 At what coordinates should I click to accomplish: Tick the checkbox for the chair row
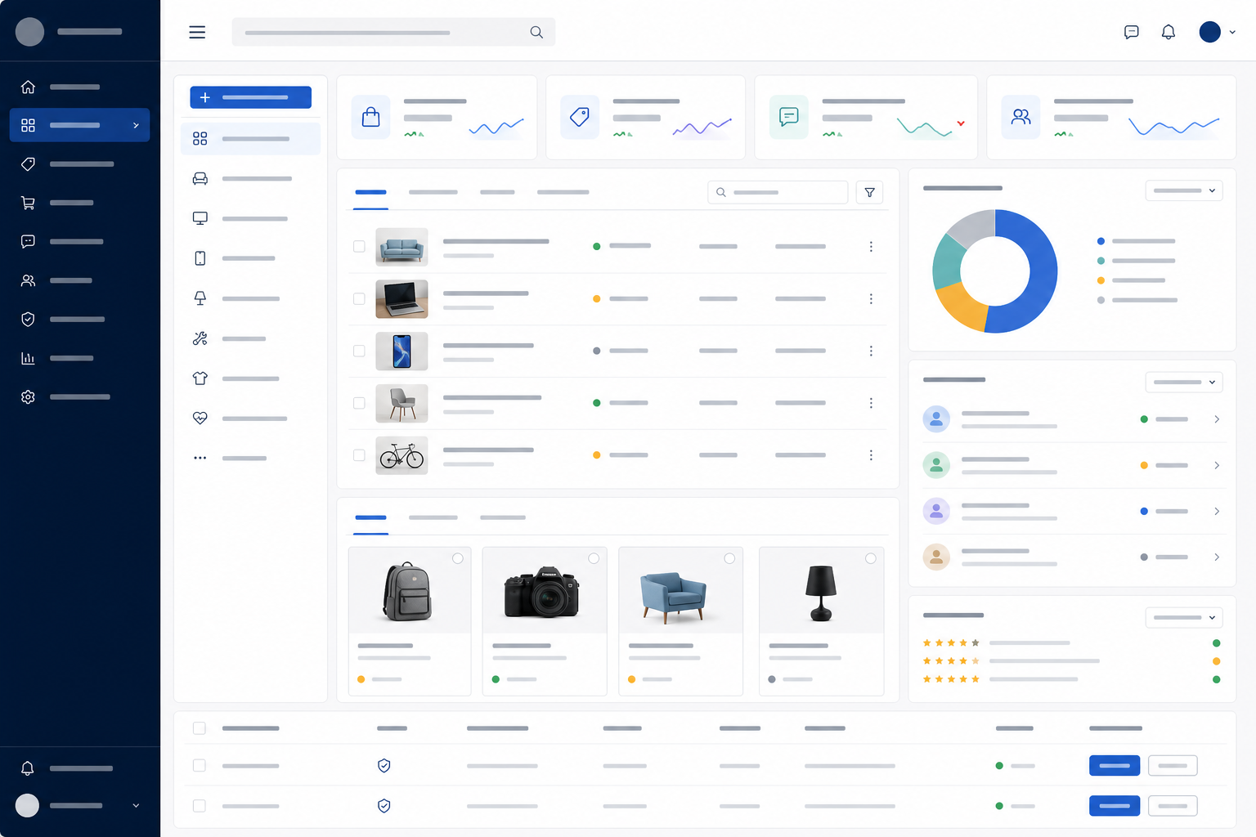pyautogui.click(x=359, y=403)
